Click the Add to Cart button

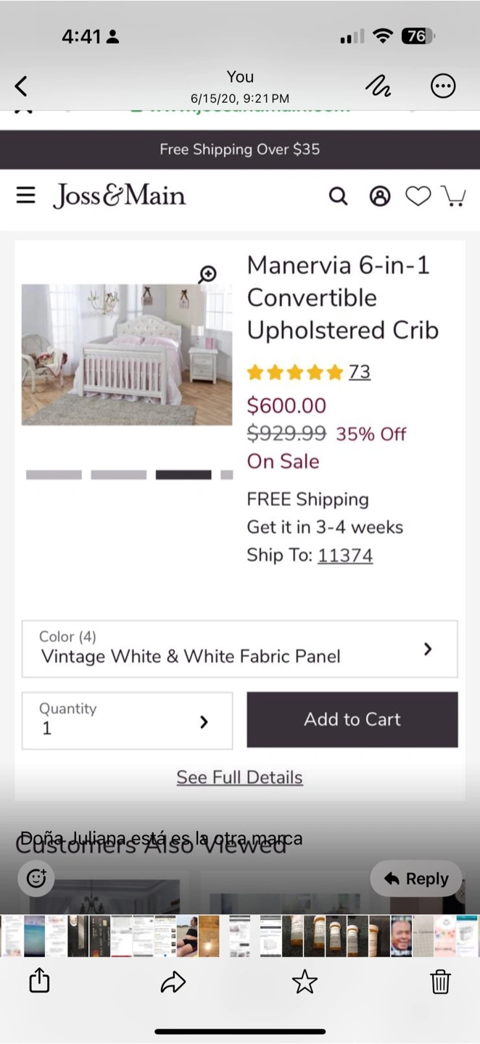(x=352, y=719)
